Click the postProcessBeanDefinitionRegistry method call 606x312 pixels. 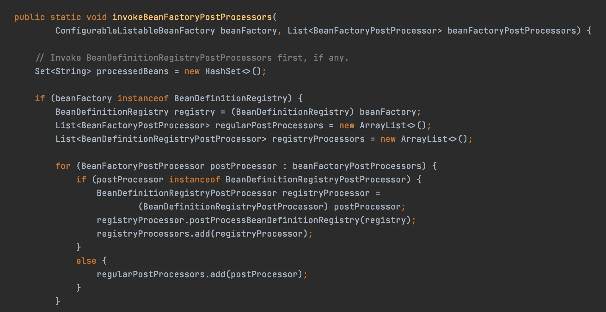[274, 220]
